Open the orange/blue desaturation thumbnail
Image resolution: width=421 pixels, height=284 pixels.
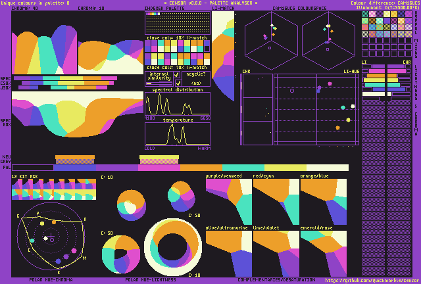[324, 202]
